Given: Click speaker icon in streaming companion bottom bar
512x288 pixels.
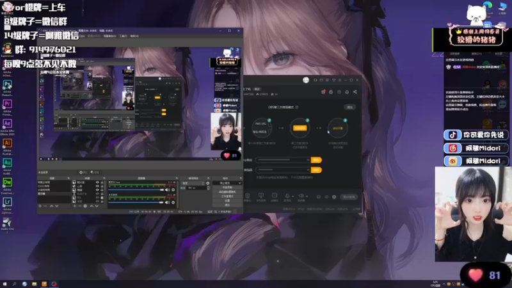Looking at the screenshot, I should pyautogui.click(x=301, y=195).
